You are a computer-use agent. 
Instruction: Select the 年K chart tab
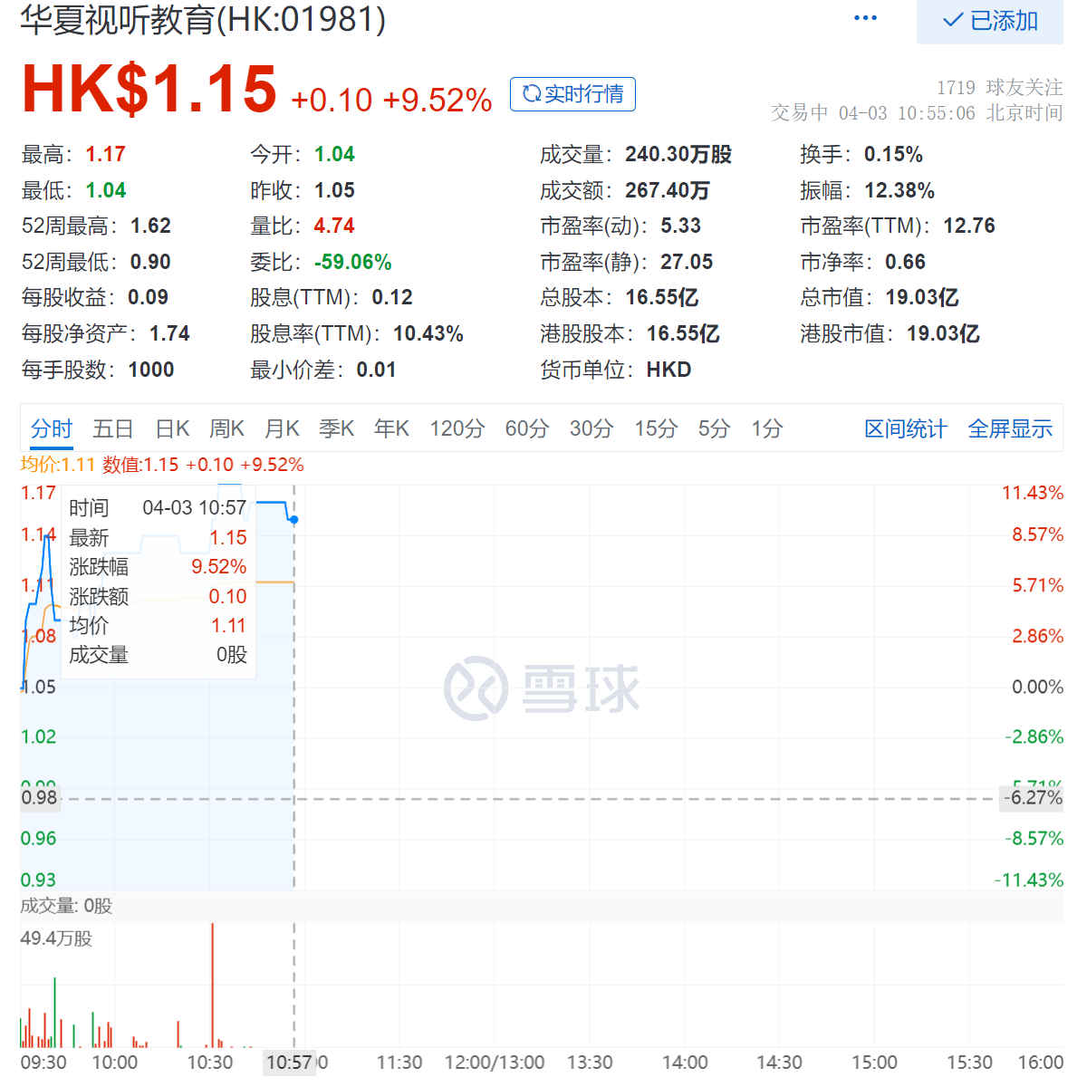click(x=391, y=428)
